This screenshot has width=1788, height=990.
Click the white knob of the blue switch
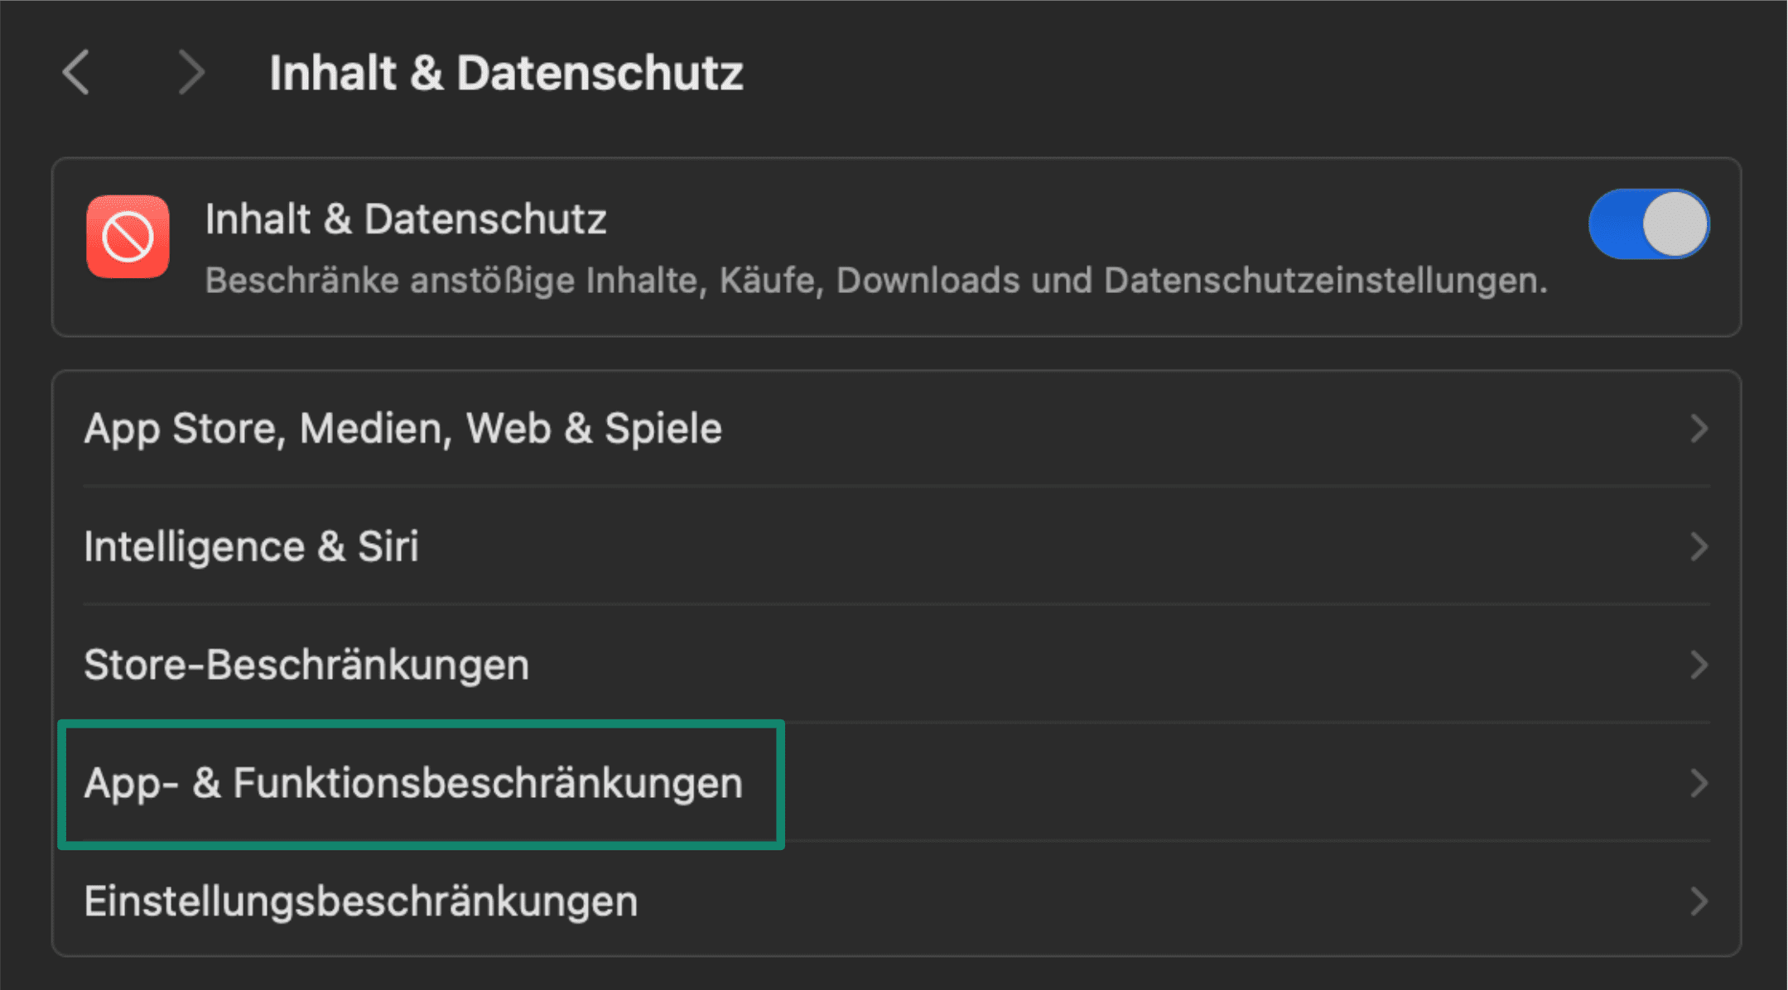click(x=1675, y=224)
